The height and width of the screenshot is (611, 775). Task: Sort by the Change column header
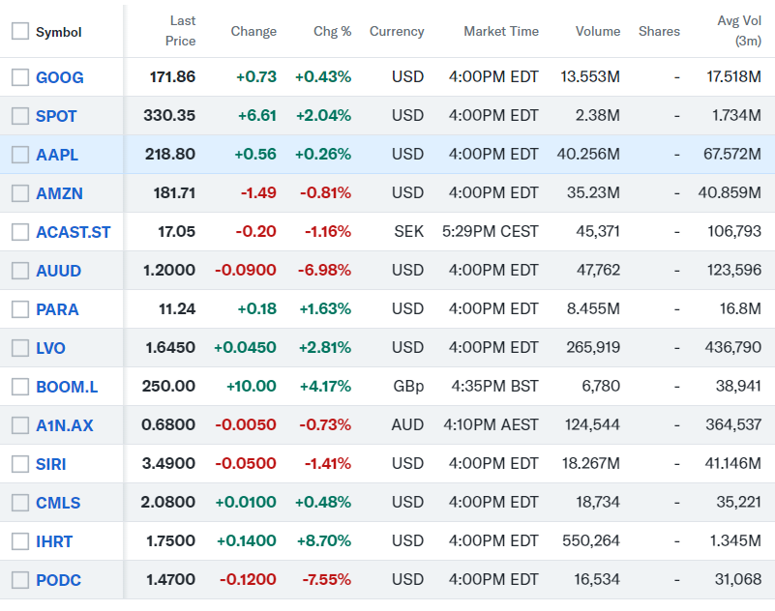[x=253, y=31]
